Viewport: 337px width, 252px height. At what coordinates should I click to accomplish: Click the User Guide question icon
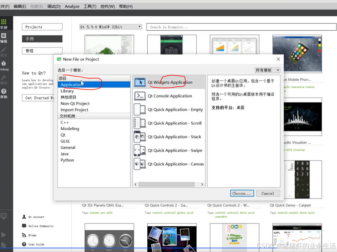[24, 244]
